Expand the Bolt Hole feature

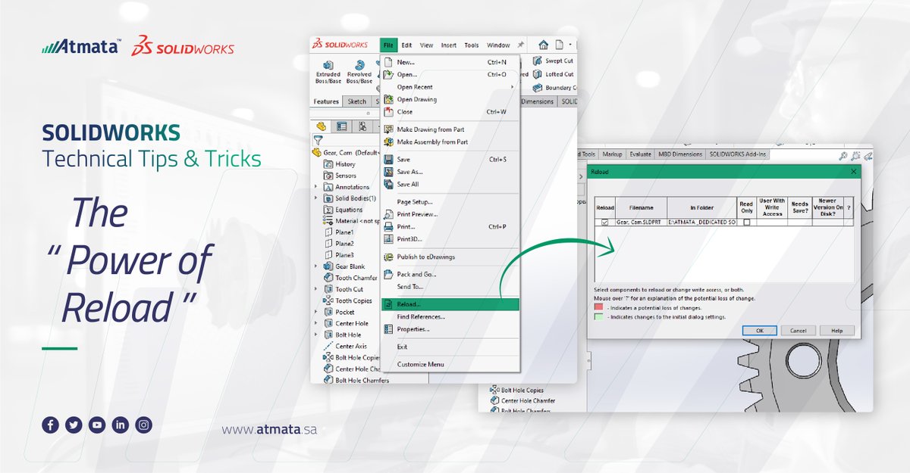pyautogui.click(x=316, y=335)
